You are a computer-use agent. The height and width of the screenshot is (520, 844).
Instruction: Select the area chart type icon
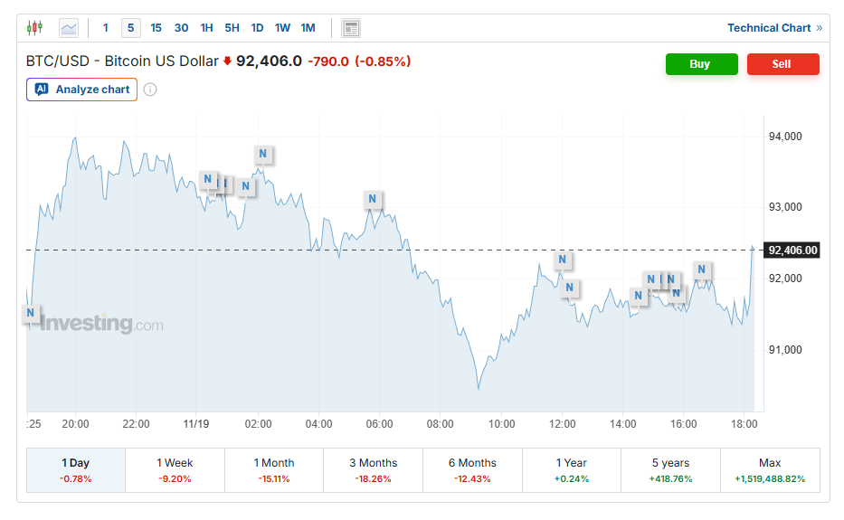point(69,28)
